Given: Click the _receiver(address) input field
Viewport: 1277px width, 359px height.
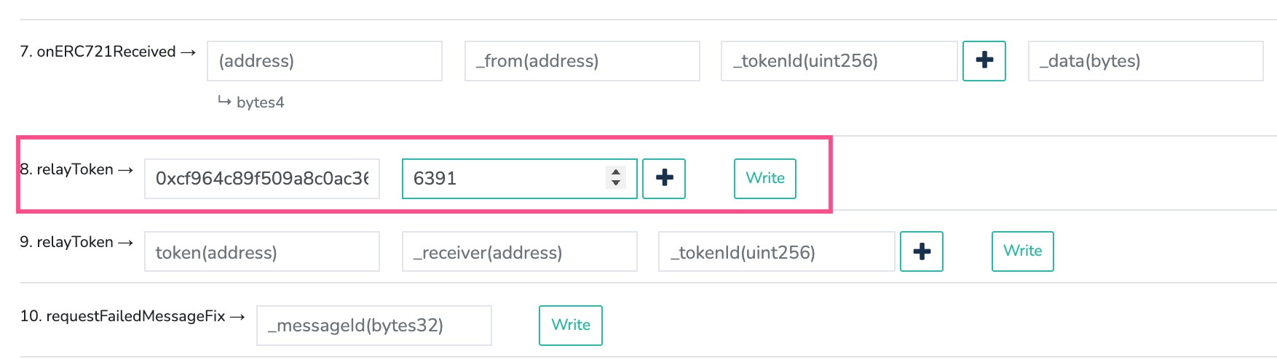Looking at the screenshot, I should pyautogui.click(x=520, y=251).
